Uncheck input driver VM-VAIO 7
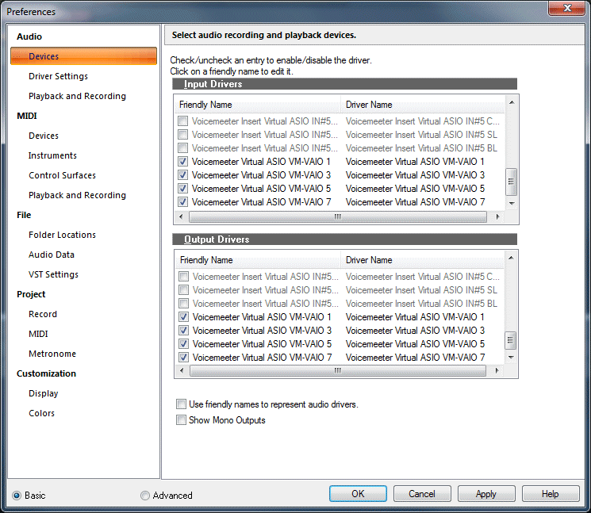The width and height of the screenshot is (591, 513). click(x=182, y=202)
